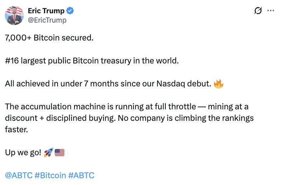The image size is (282, 185).
Task: Open the Eric Trump display name link
Action: point(46,11)
